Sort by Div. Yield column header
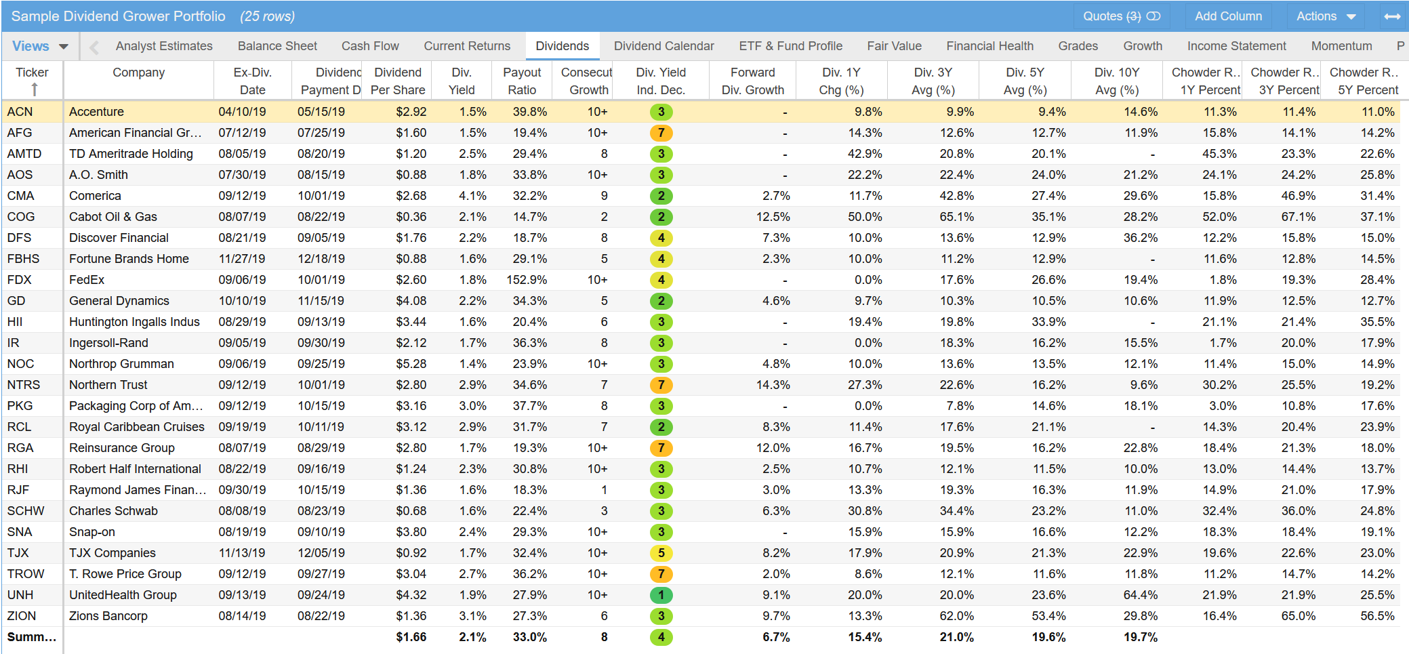The width and height of the screenshot is (1409, 654). [x=462, y=81]
